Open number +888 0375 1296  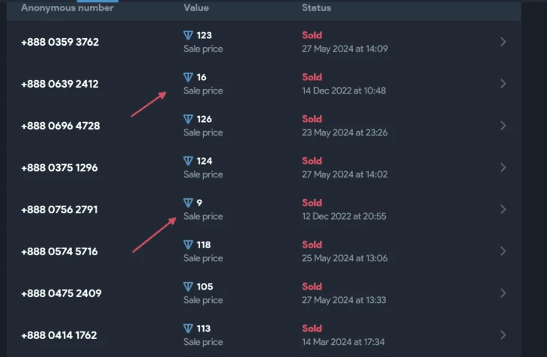point(59,168)
